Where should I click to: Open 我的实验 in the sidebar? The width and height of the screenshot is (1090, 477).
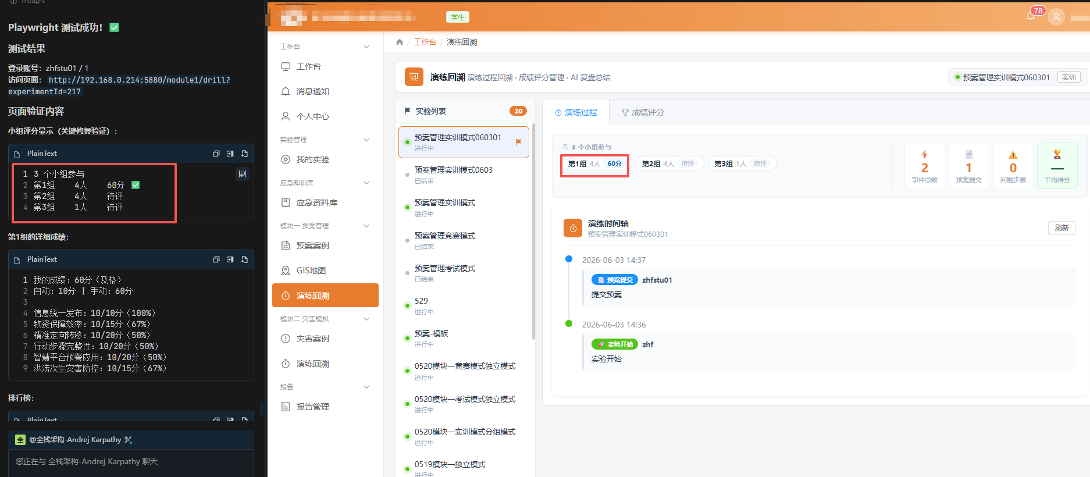[x=325, y=159]
